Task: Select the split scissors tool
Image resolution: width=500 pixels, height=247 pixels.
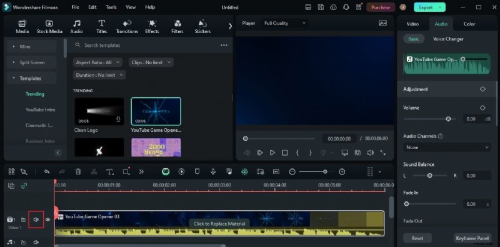Action: click(94, 172)
